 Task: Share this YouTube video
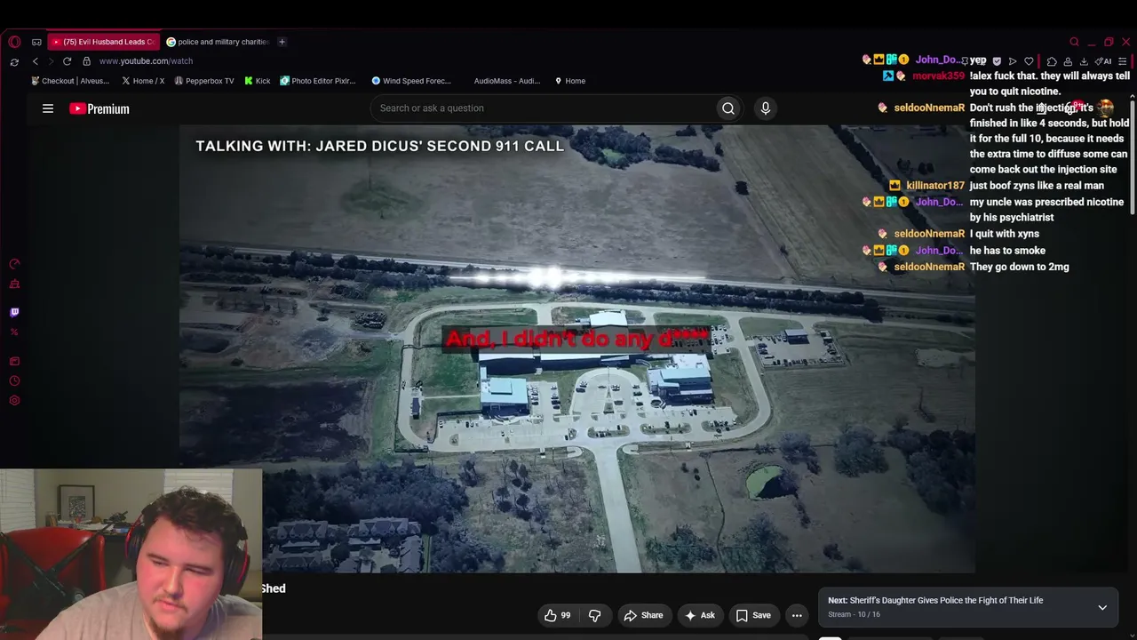[643, 615]
